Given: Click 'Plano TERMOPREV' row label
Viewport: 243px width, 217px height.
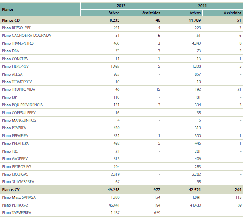Looking at the screenshot, I should click(x=17, y=82).
